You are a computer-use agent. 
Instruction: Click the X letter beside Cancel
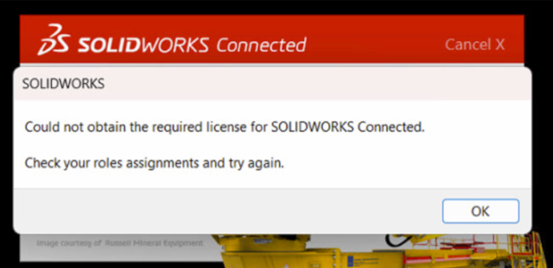point(500,44)
